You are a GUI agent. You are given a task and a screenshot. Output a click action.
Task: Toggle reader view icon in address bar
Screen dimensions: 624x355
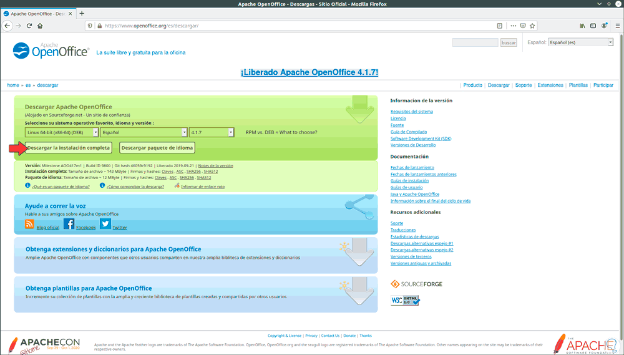click(x=499, y=26)
